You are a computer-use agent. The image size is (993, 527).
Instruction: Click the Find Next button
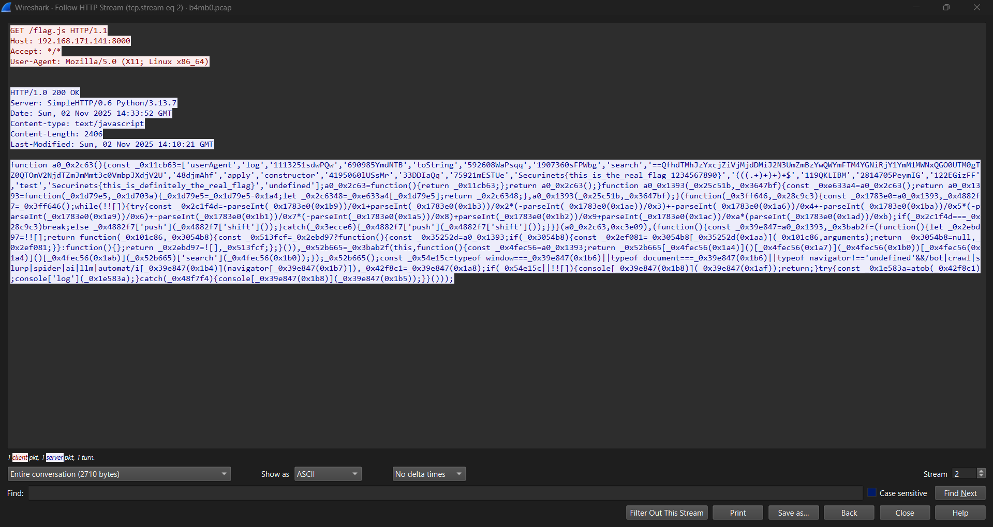coord(960,493)
